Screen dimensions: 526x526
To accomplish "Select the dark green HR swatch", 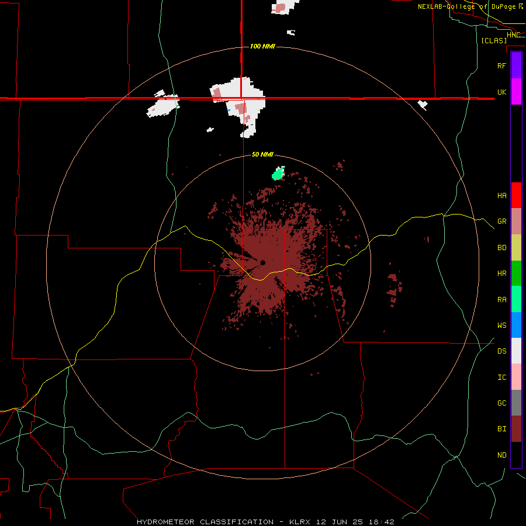I will tap(516, 273).
